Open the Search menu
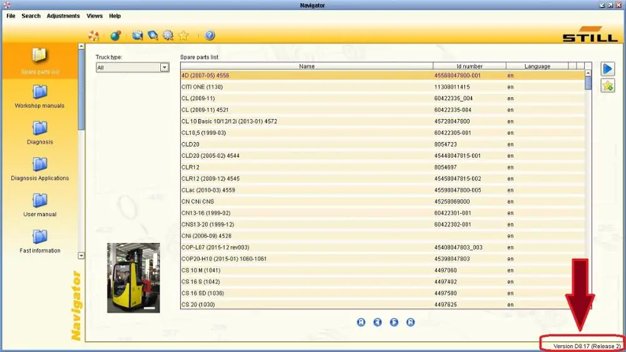Image resolution: width=626 pixels, height=352 pixels. [x=31, y=16]
